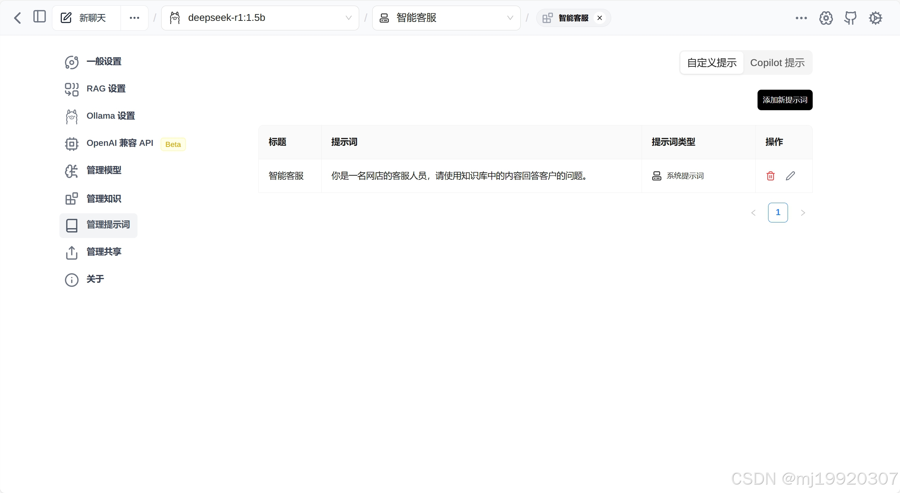Expand the deepseek-r1:1.5b model dropdown
Screen dimensions: 900x493
260,18
